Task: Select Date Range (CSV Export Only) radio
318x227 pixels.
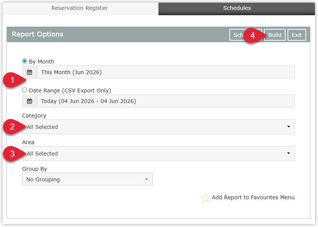Action: point(24,90)
